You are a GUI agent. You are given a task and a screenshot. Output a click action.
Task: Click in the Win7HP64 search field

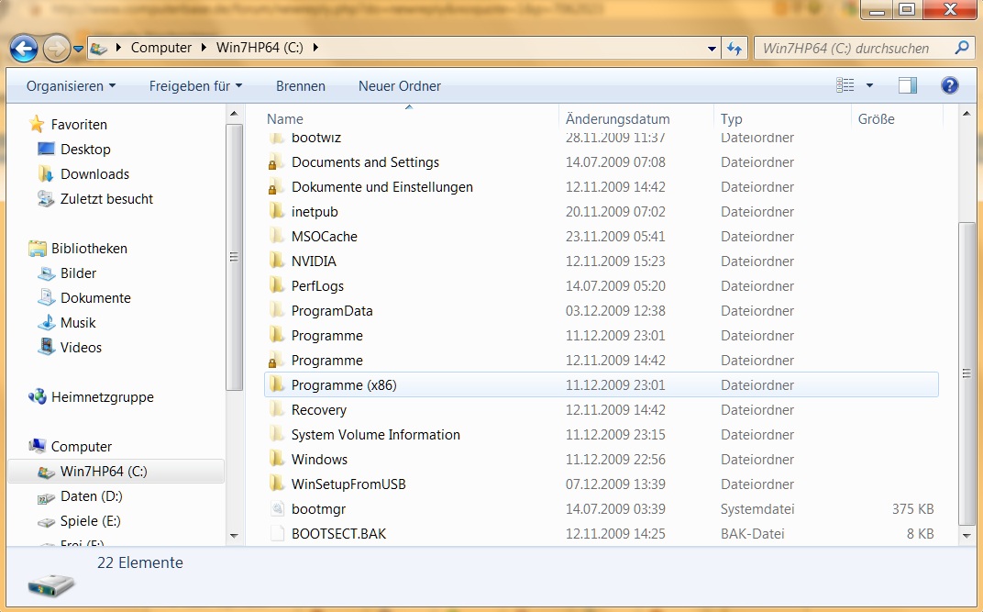pos(856,49)
